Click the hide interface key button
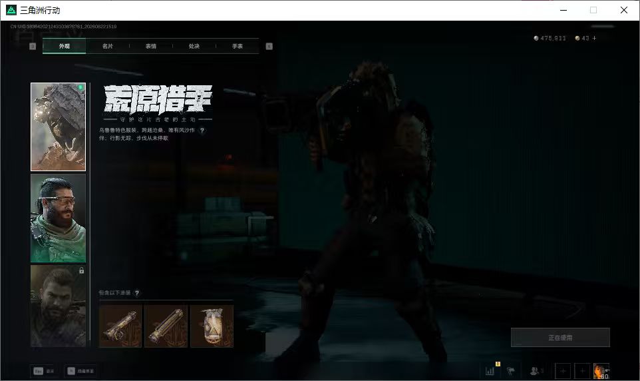Image resolution: width=640 pixels, height=381 pixels. click(x=80, y=371)
